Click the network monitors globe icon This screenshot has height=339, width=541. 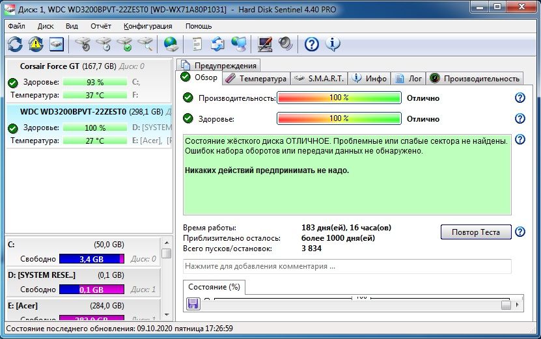point(239,44)
